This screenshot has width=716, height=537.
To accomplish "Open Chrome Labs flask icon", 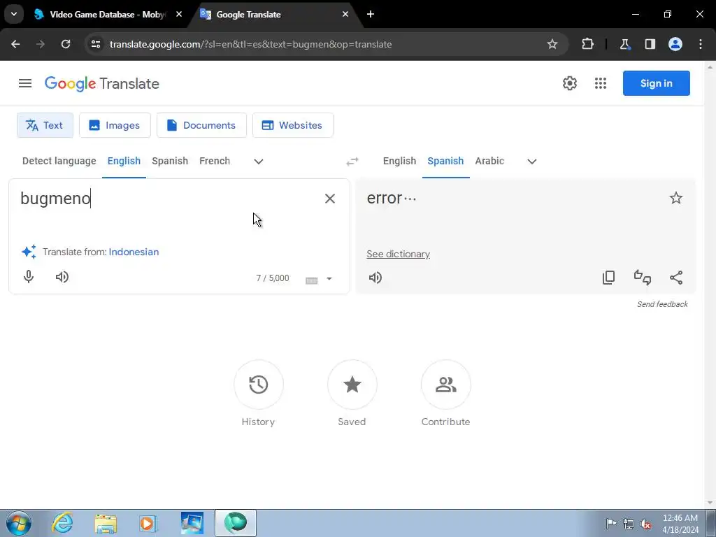I will point(624,44).
